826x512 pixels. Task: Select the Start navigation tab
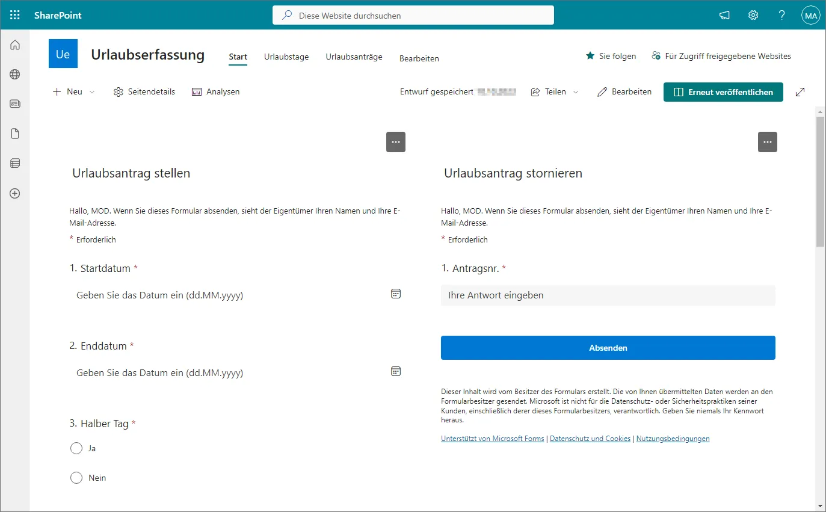pos(238,57)
